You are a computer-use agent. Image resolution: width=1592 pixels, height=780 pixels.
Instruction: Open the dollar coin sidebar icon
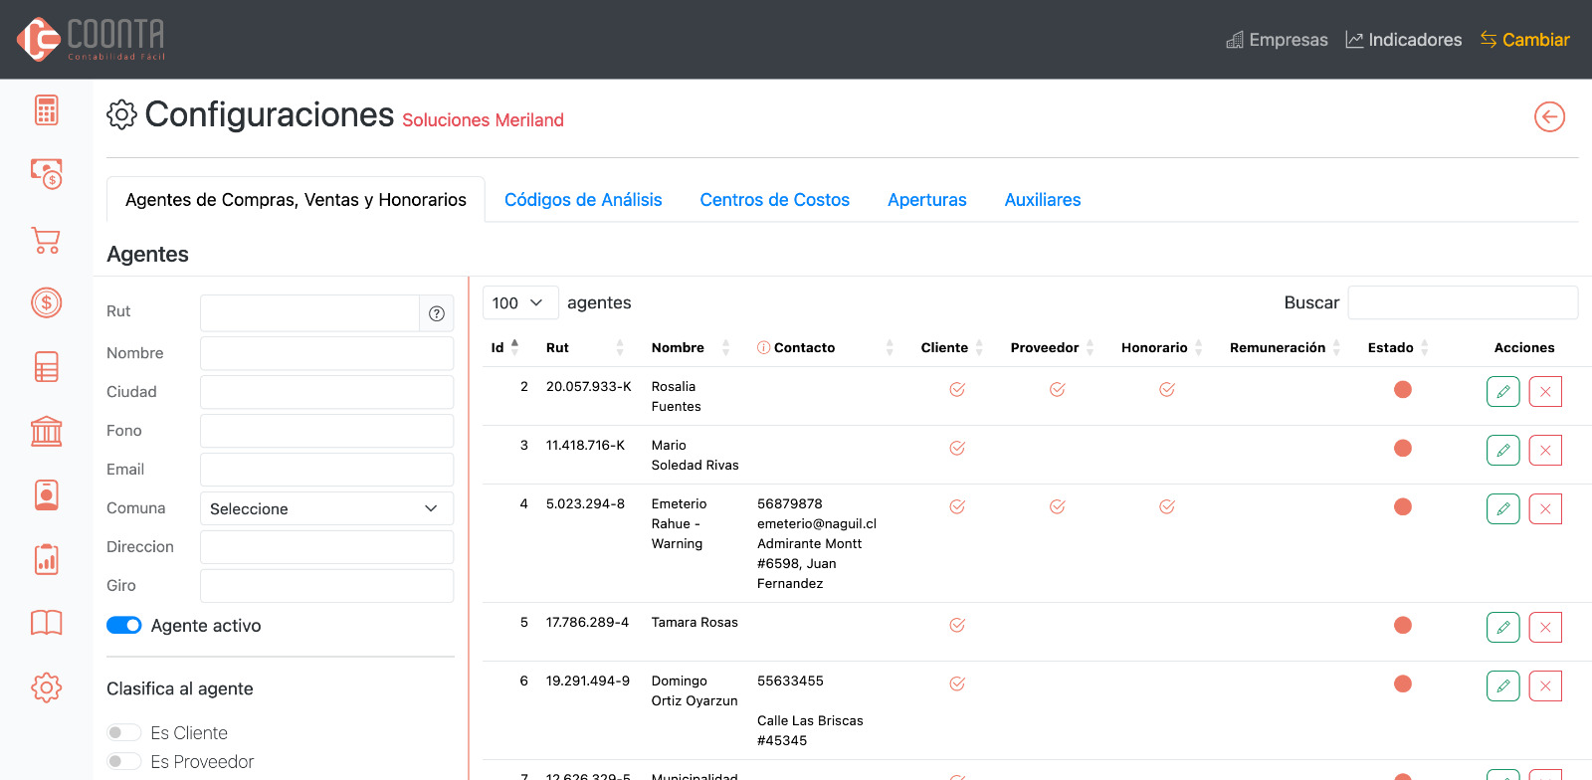coord(46,302)
